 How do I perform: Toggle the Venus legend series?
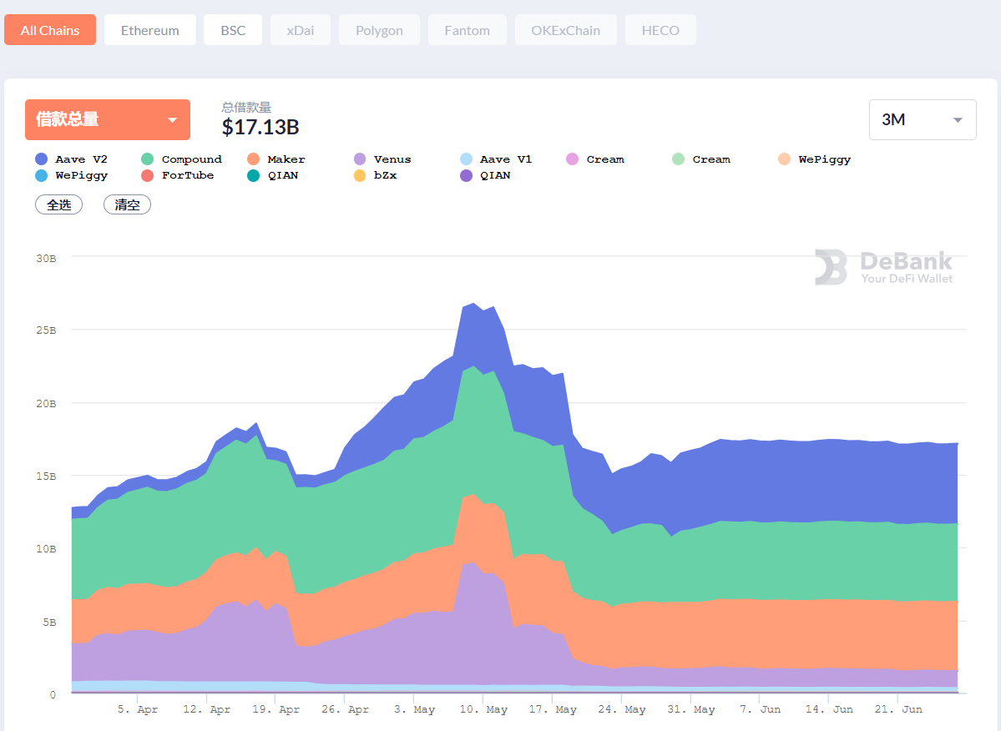(x=382, y=159)
